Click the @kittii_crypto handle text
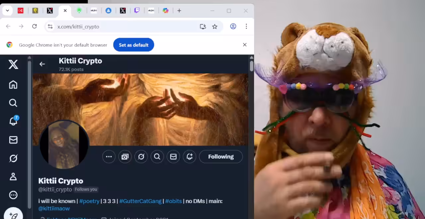 [x=55, y=189]
